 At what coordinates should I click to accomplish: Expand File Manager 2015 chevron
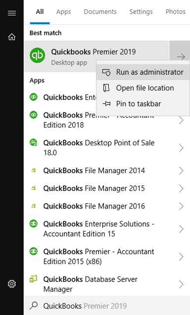[181, 188]
